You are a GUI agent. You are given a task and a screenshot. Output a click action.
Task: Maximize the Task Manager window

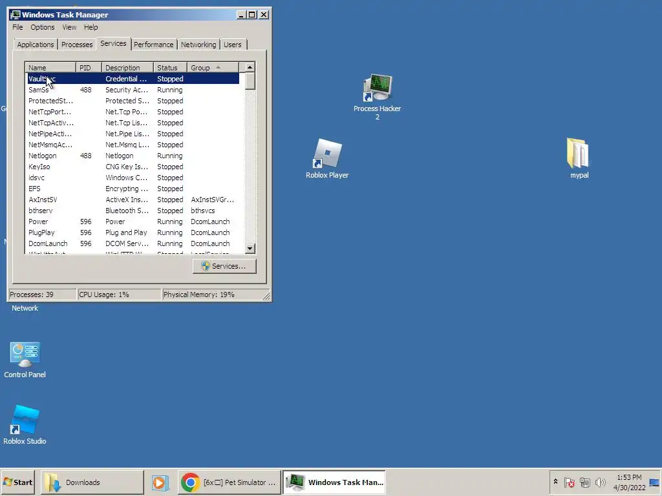pos(252,15)
